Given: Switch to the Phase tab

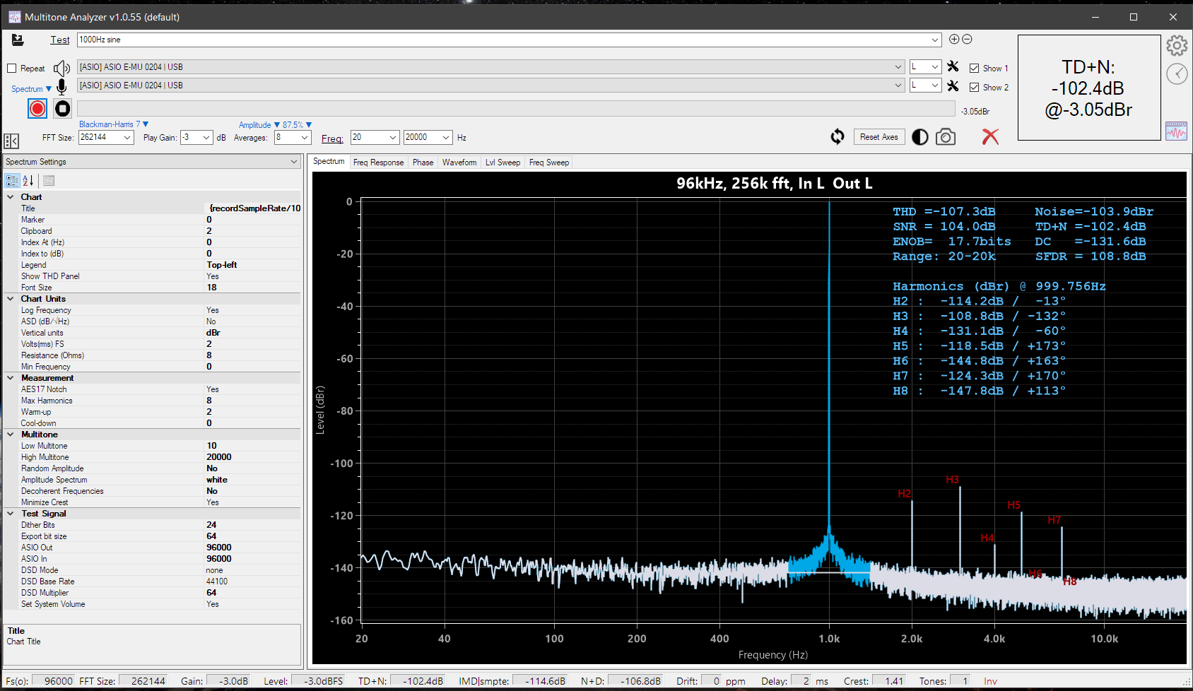Looking at the screenshot, I should tap(423, 163).
